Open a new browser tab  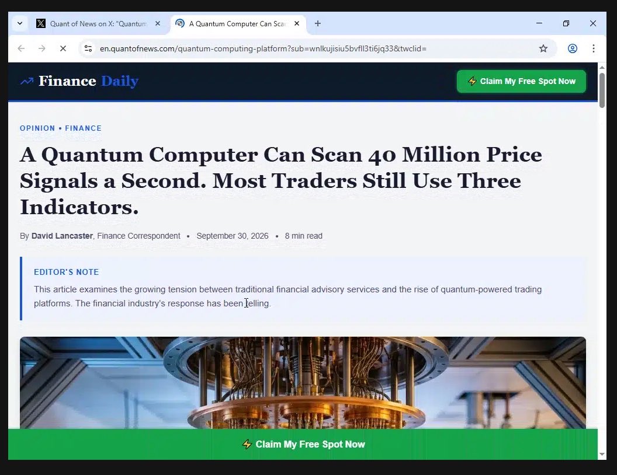pos(317,23)
